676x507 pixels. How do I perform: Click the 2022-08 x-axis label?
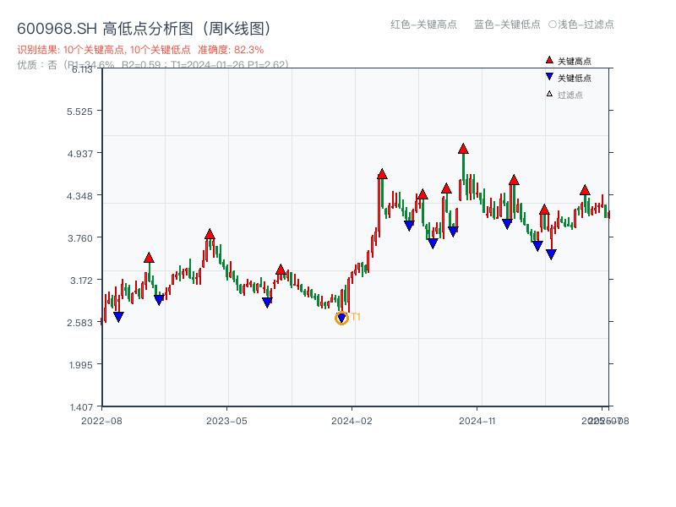pyautogui.click(x=101, y=421)
